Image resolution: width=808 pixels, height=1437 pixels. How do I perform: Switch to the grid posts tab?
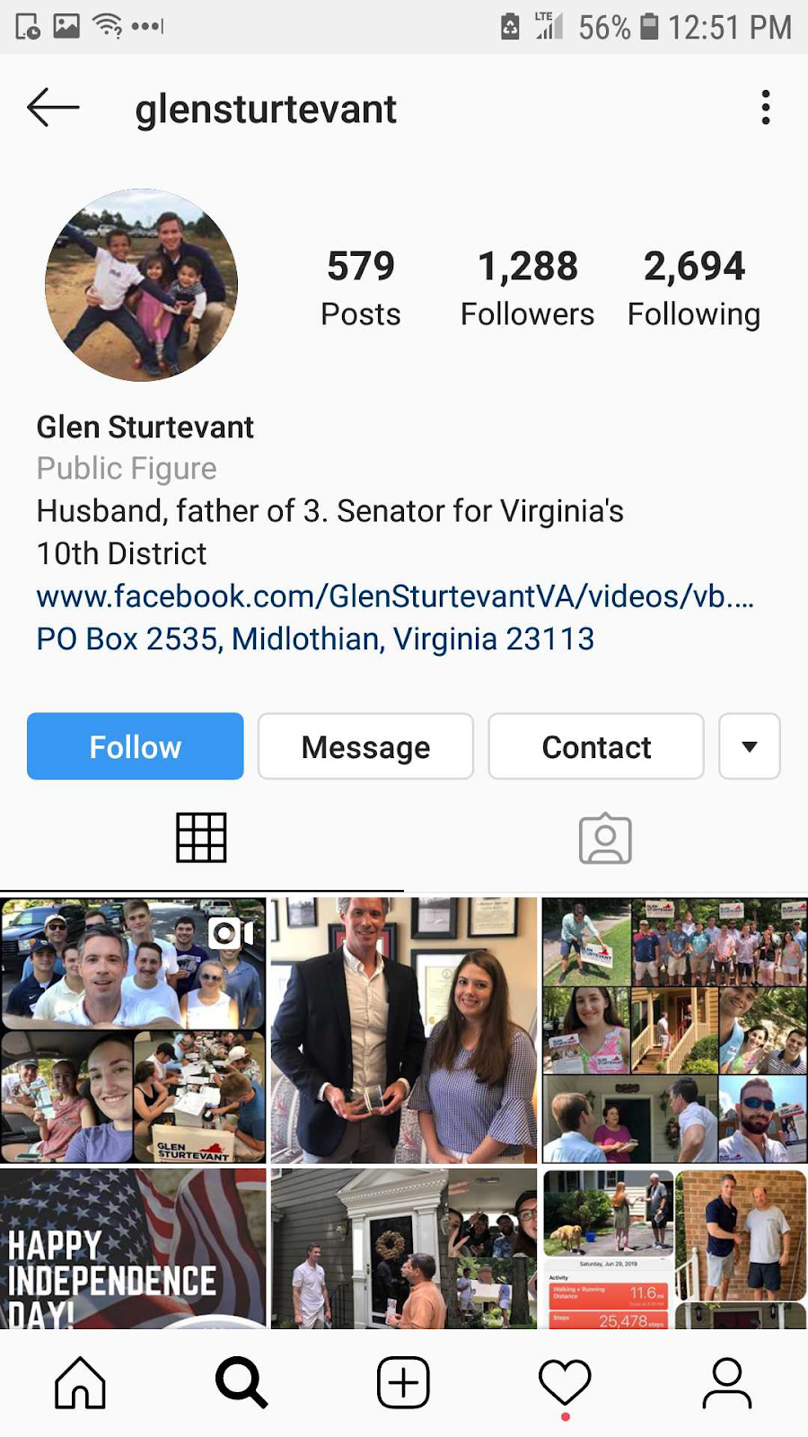(201, 838)
